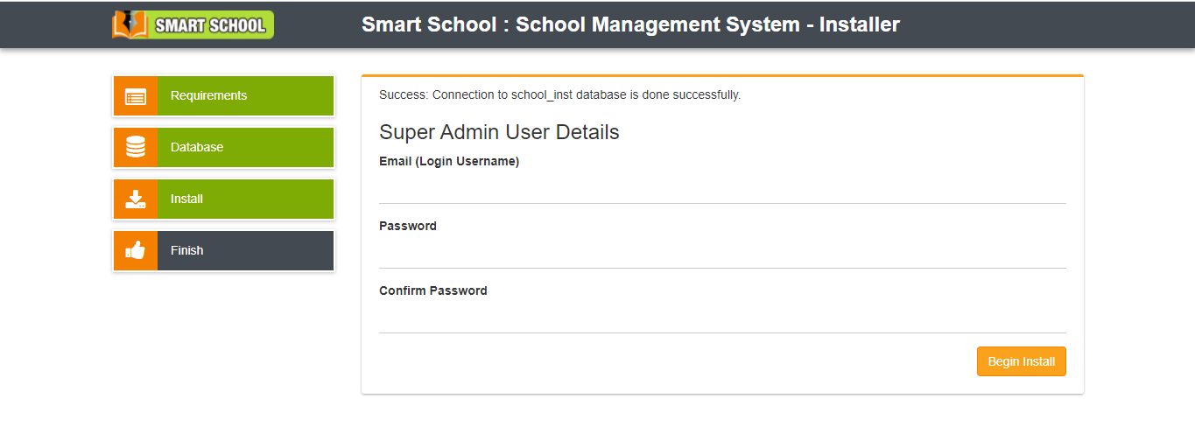This screenshot has width=1195, height=434.
Task: Go to the Database step label
Action: [x=197, y=148]
